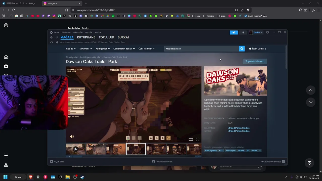Click the İstek Listesi star icon
The height and width of the screenshot is (181, 322).
pyautogui.click(x=250, y=49)
